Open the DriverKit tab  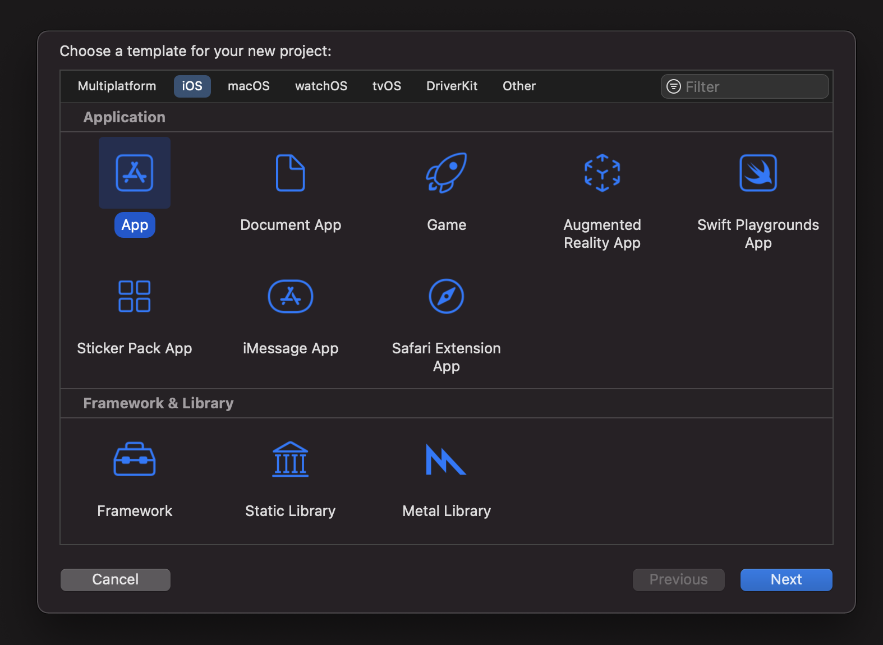click(452, 86)
